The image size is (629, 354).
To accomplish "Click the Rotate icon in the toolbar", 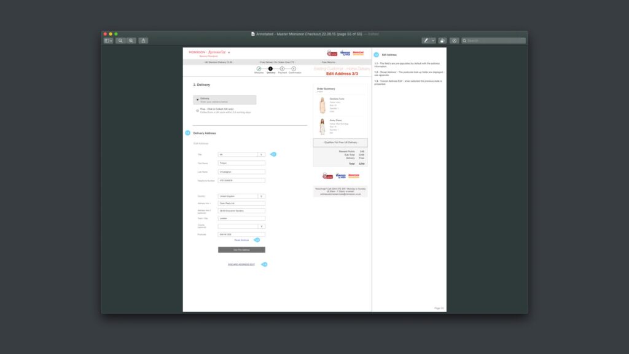I will click(x=442, y=41).
